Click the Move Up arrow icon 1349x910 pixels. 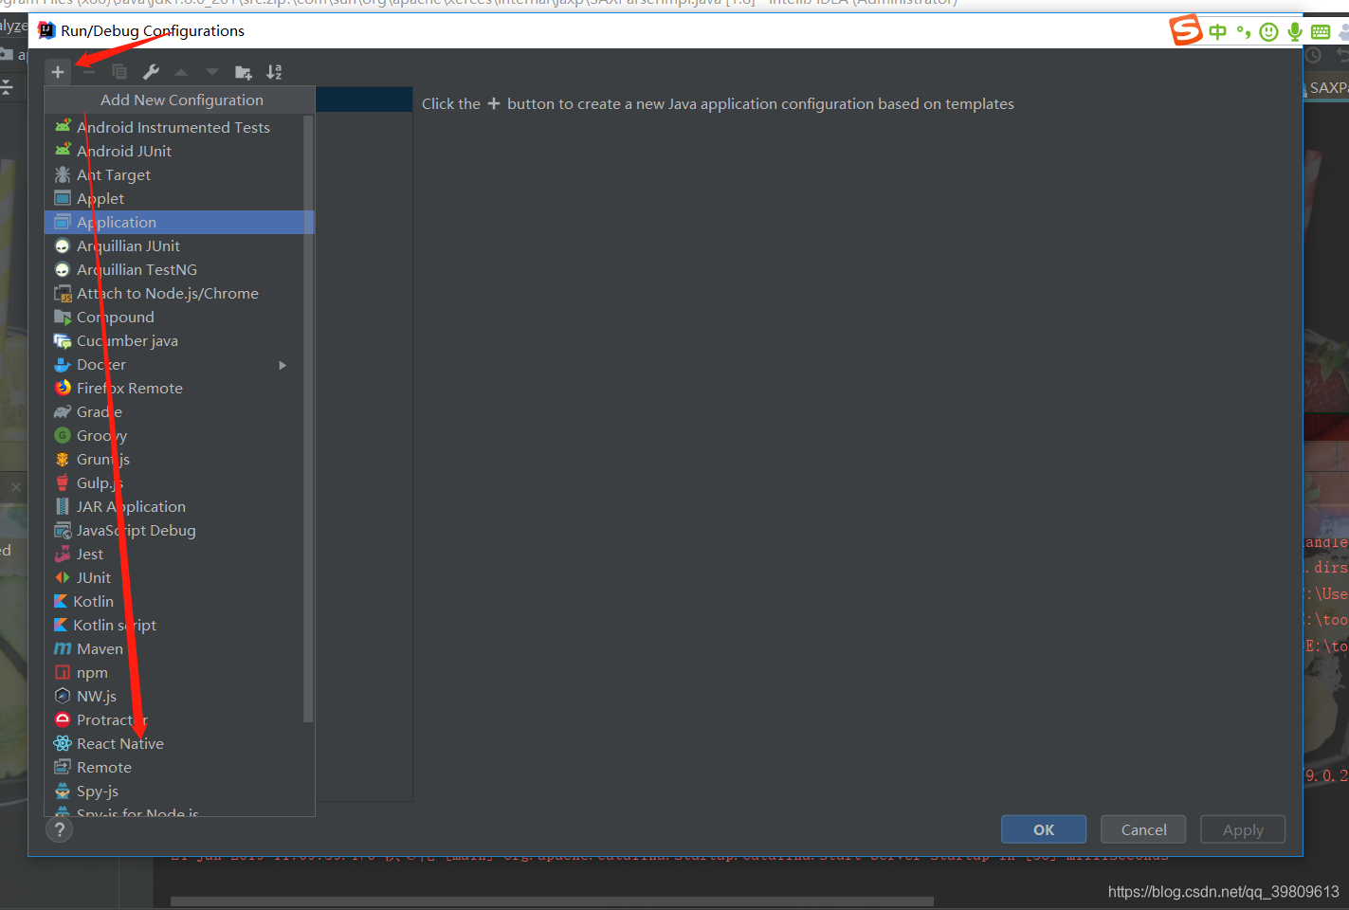tap(181, 72)
